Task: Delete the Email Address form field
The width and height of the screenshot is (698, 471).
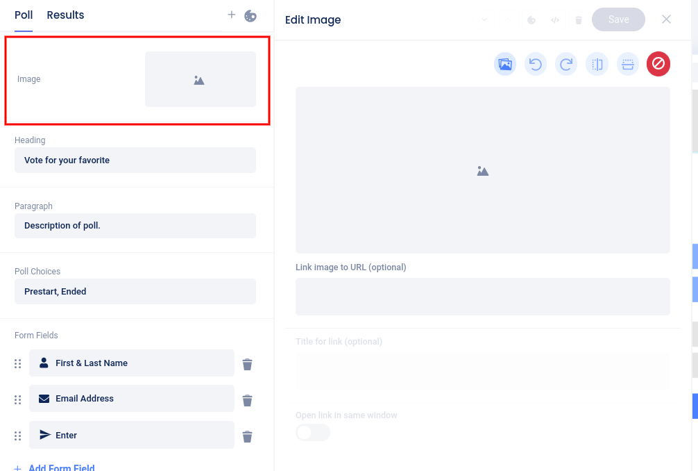Action: coord(247,400)
